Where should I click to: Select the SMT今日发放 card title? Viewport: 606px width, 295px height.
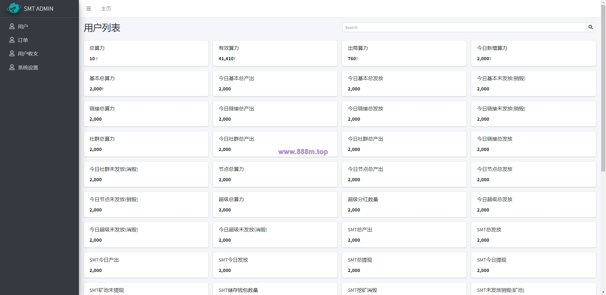[233, 260]
